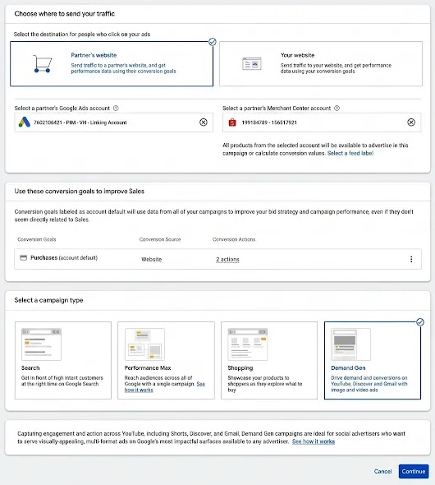Open the Merchant Center account selector
Viewport: 435px width, 485px height.
coord(322,122)
